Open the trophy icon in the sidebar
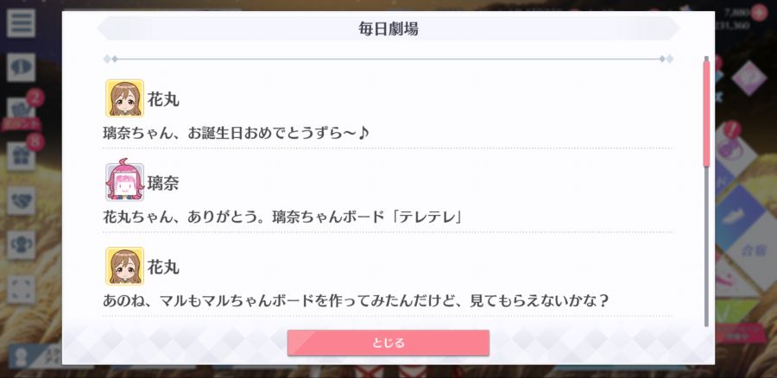The image size is (777, 378). coord(21,245)
